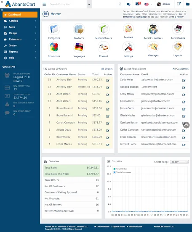
Task: Open the All Orders link
Action: 107,69
